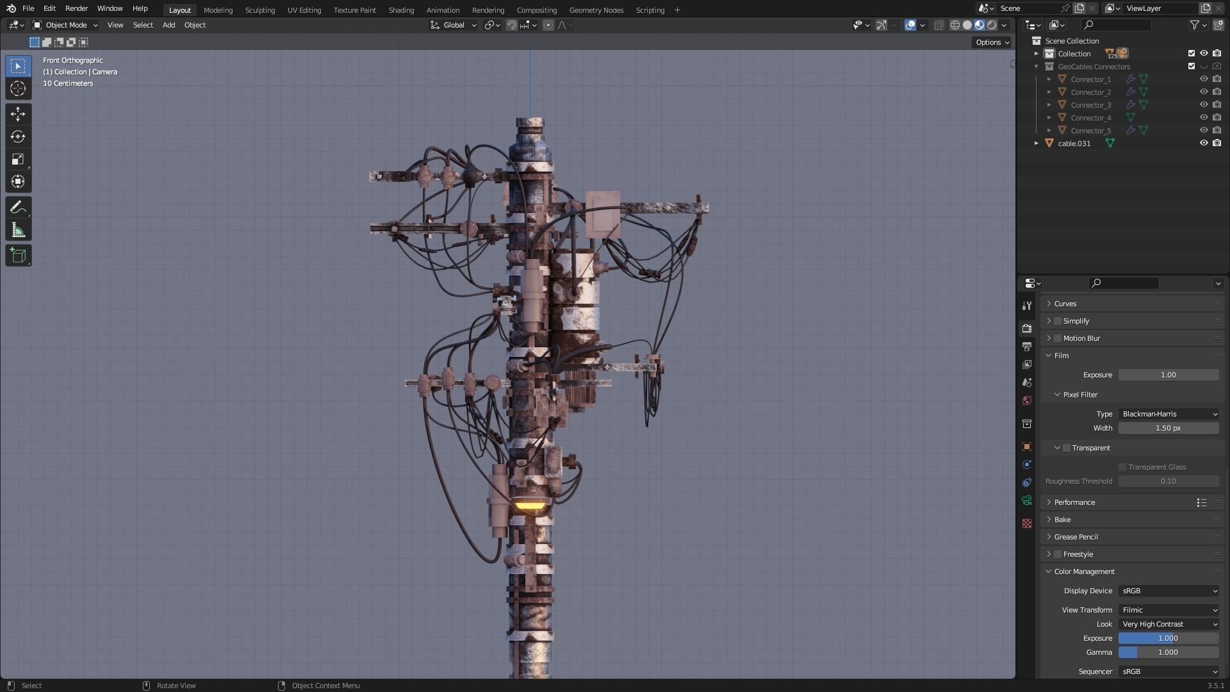
Task: Enable the Transparent film checkbox
Action: pyautogui.click(x=1067, y=448)
